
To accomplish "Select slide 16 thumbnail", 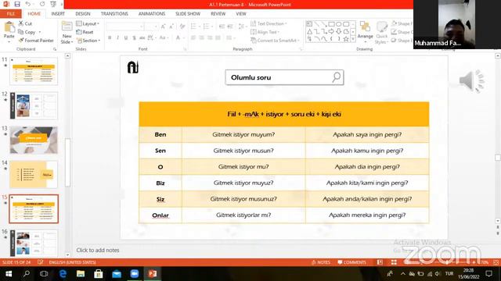I will (34, 243).
